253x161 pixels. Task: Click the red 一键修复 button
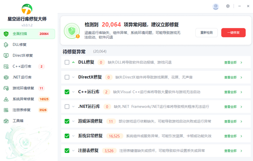pyautogui.click(x=233, y=33)
